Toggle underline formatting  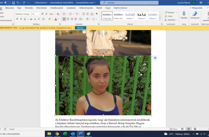point(25,19)
